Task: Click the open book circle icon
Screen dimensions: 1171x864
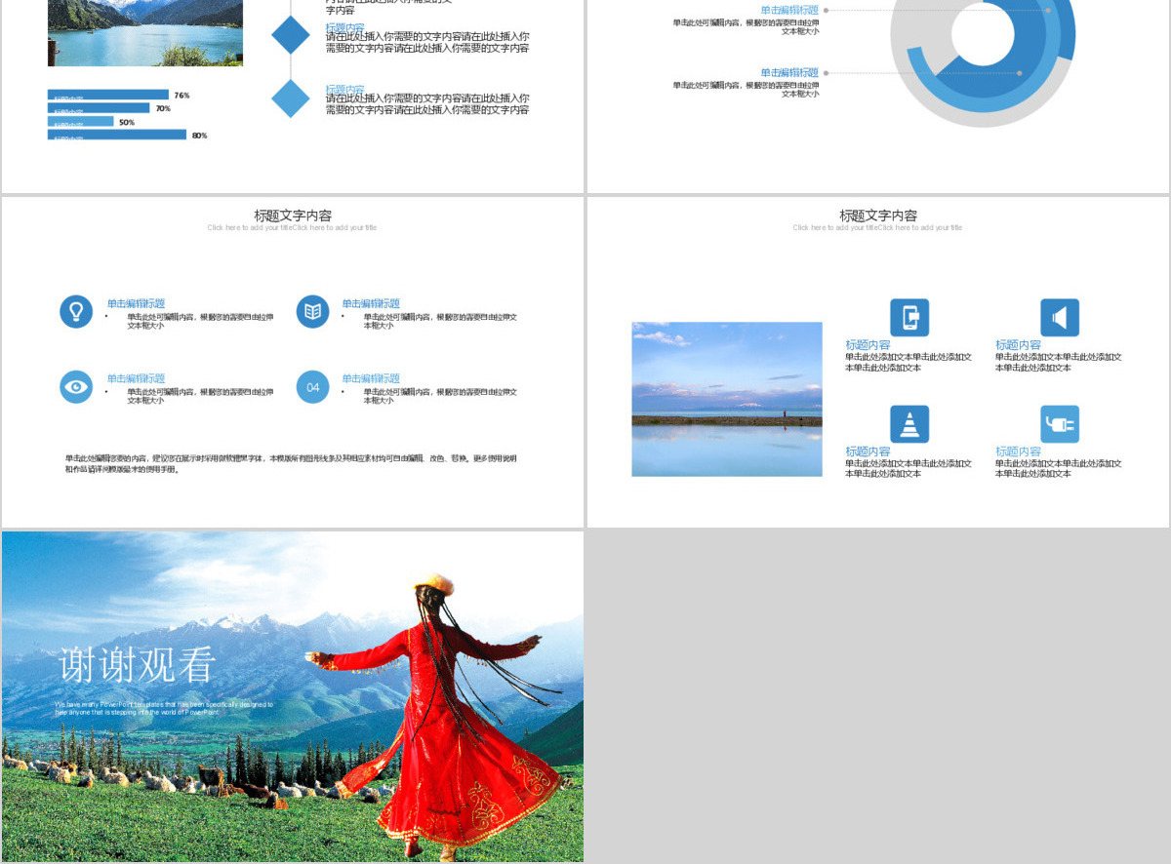Action: click(x=312, y=311)
